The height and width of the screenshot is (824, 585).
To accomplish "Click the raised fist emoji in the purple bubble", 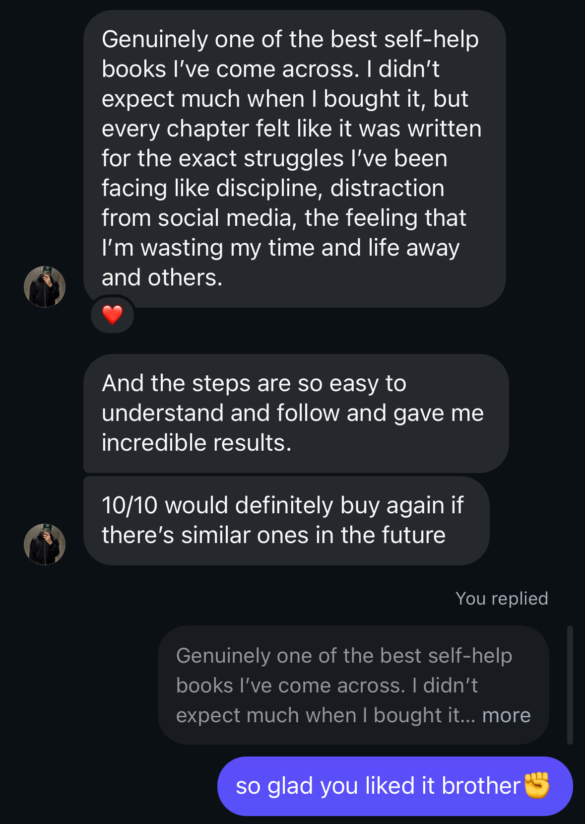I will pyautogui.click(x=537, y=785).
